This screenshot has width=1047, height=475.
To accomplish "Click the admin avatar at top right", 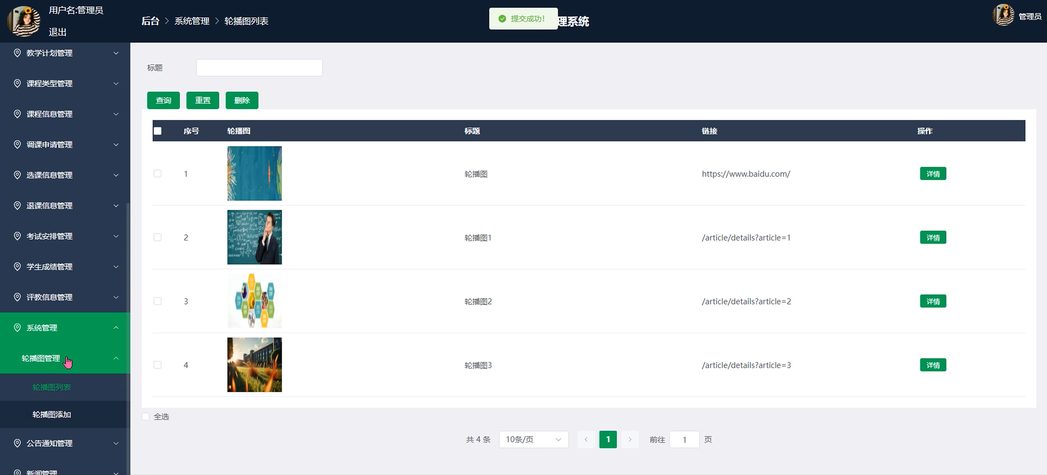I will (x=1003, y=15).
